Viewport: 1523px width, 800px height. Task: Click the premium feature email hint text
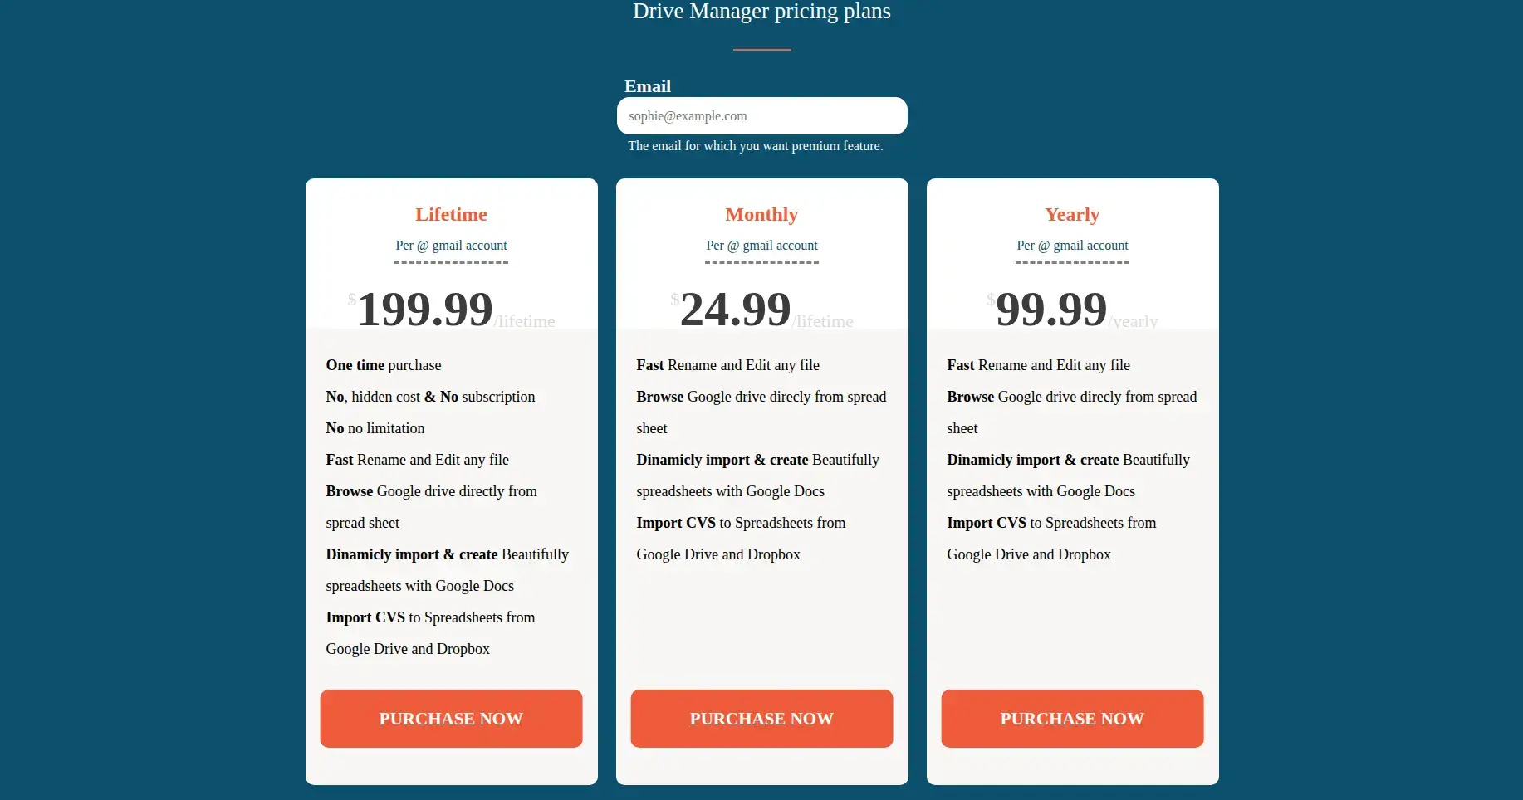pos(755,146)
